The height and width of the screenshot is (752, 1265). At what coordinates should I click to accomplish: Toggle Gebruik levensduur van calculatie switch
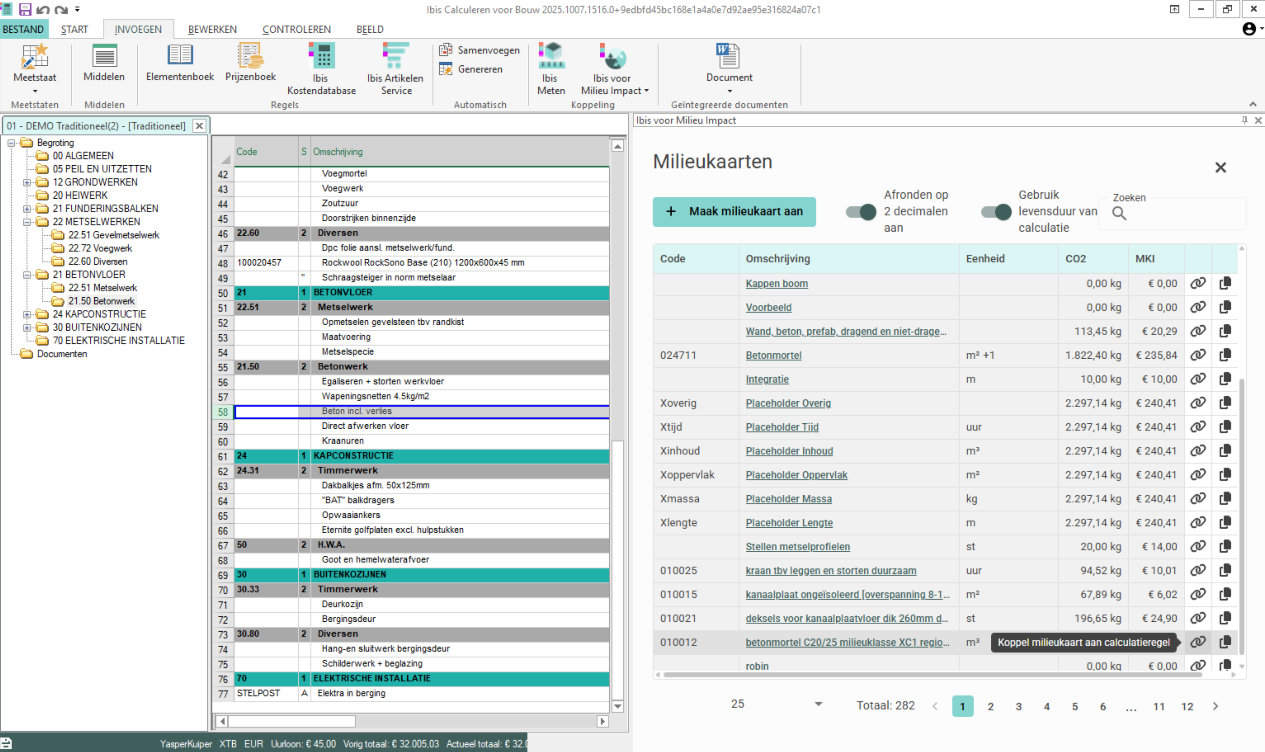996,211
